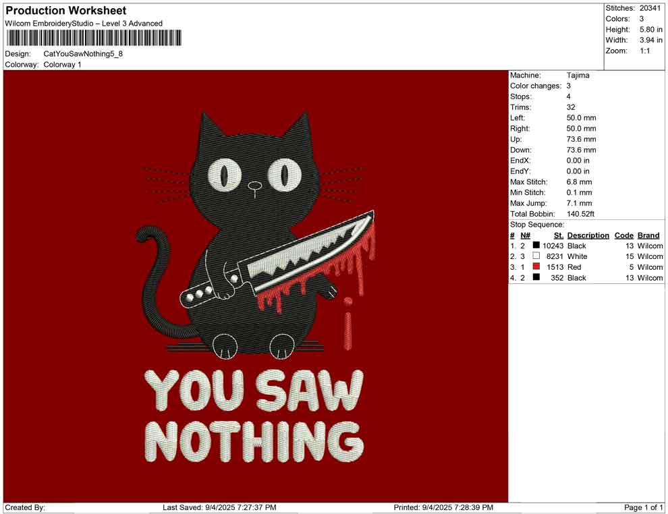Image resolution: width=668 pixels, height=514 pixels.
Task: Click the 'Page 1 of 1' footer text
Action: click(x=643, y=507)
